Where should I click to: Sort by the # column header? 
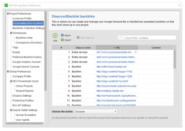point(61,47)
